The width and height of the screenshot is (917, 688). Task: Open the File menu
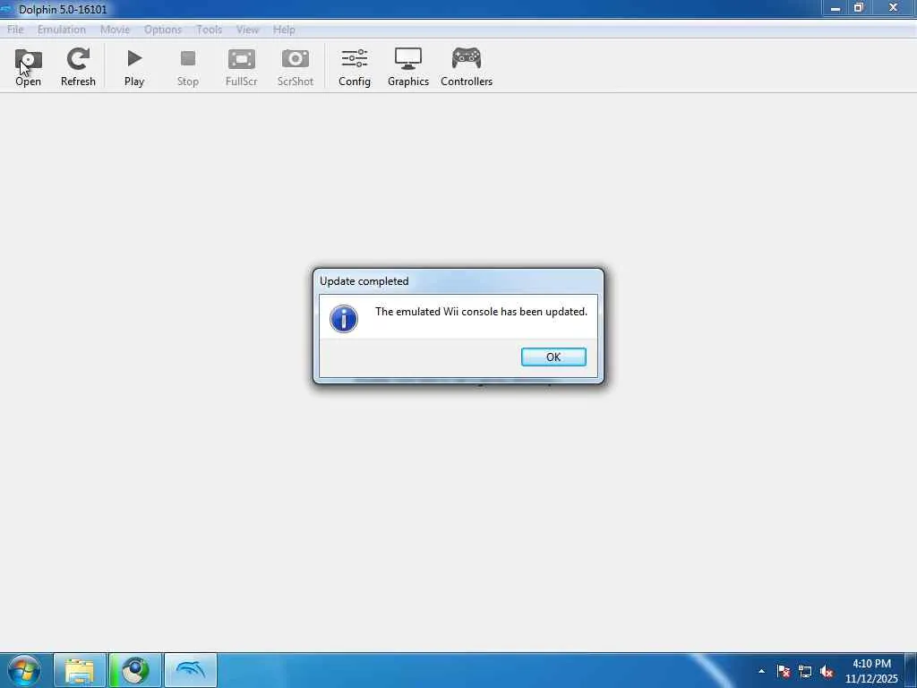(15, 30)
